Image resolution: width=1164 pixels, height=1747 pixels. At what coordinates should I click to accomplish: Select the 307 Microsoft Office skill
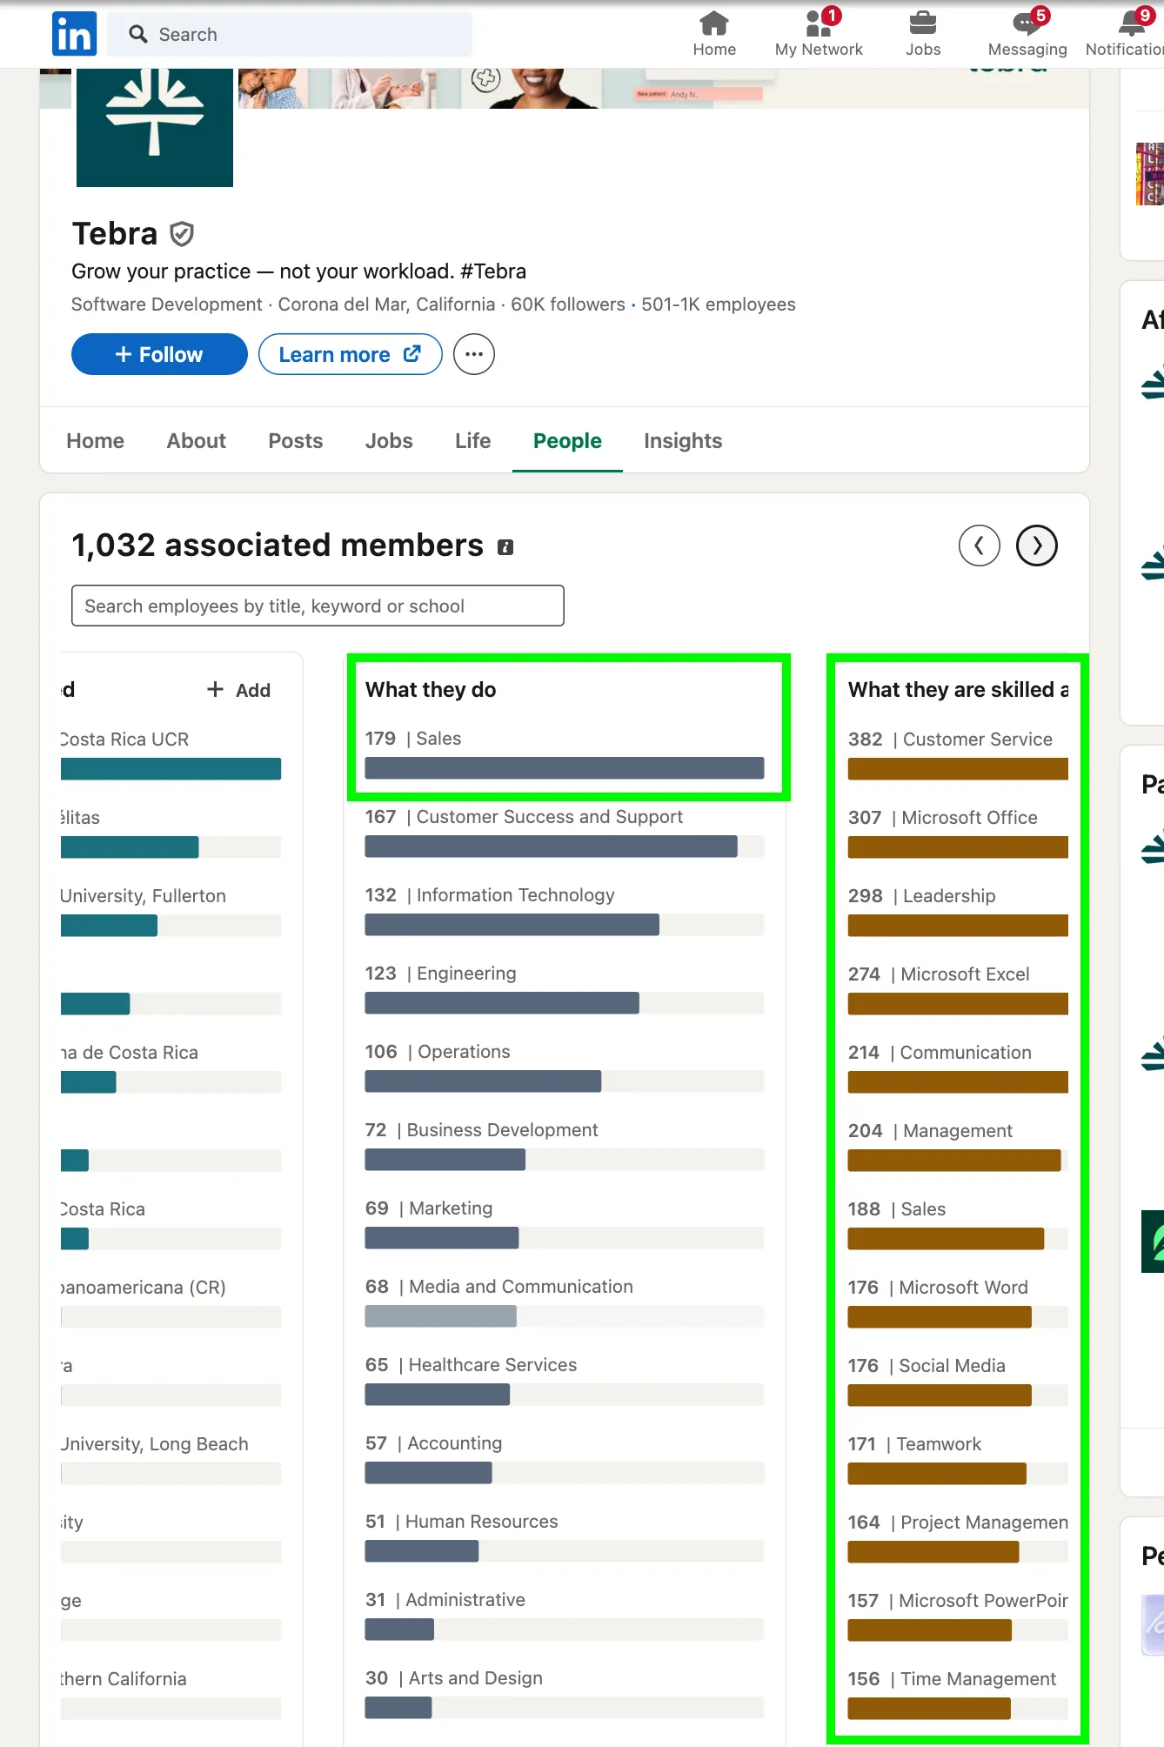pos(958,832)
